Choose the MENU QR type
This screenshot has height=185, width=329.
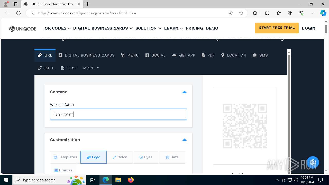(130, 55)
